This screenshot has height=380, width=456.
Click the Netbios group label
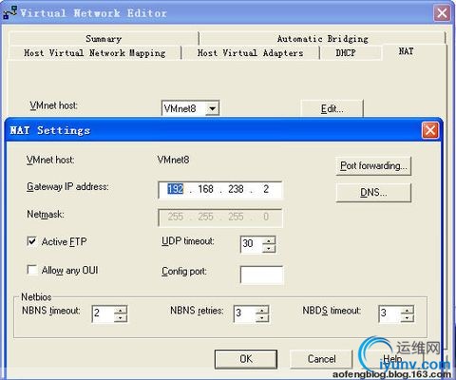(36, 297)
